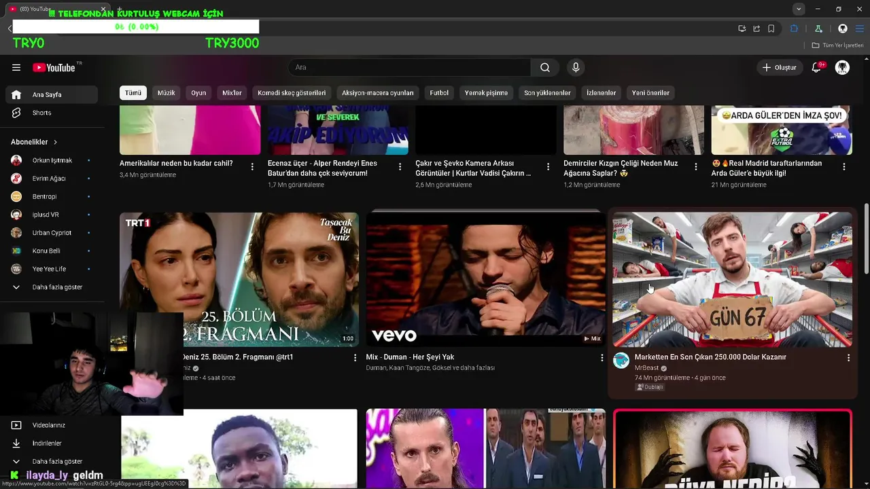Open title Mix - Duman - Her Şeyi Yak

(410, 357)
